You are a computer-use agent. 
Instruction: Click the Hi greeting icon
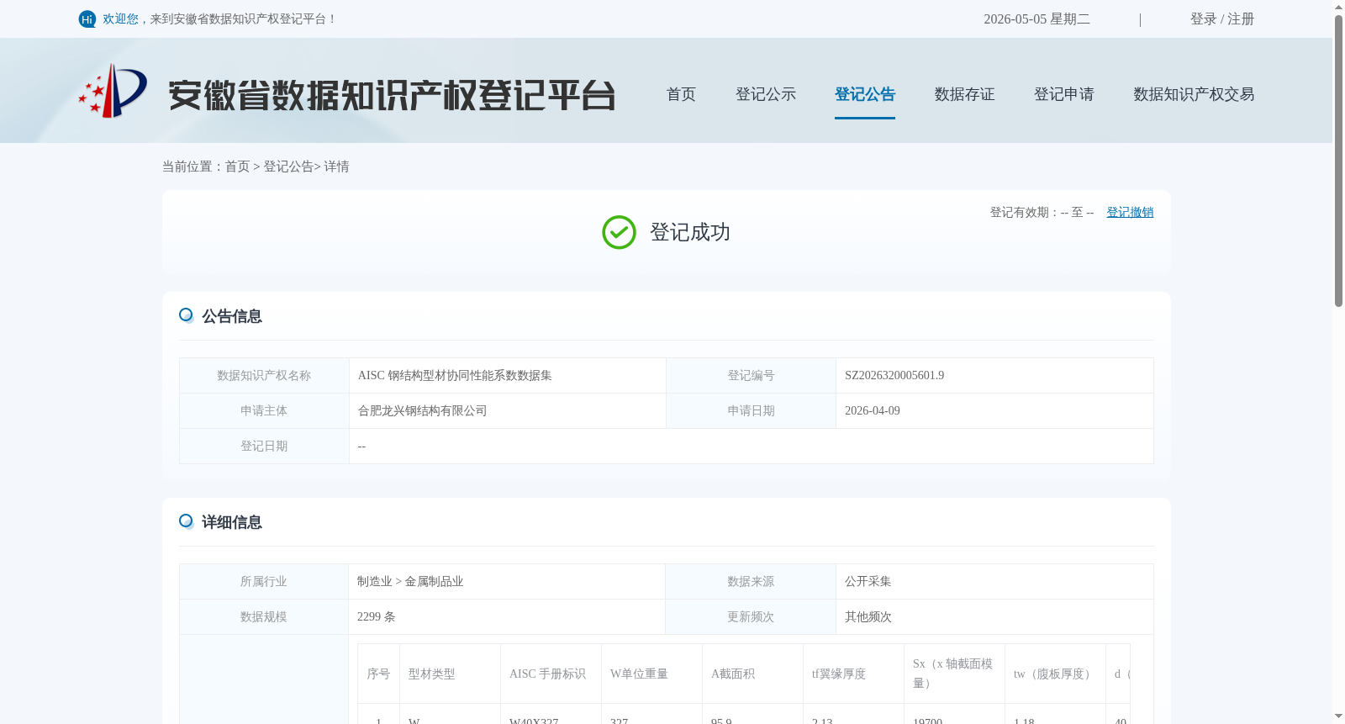tap(87, 19)
